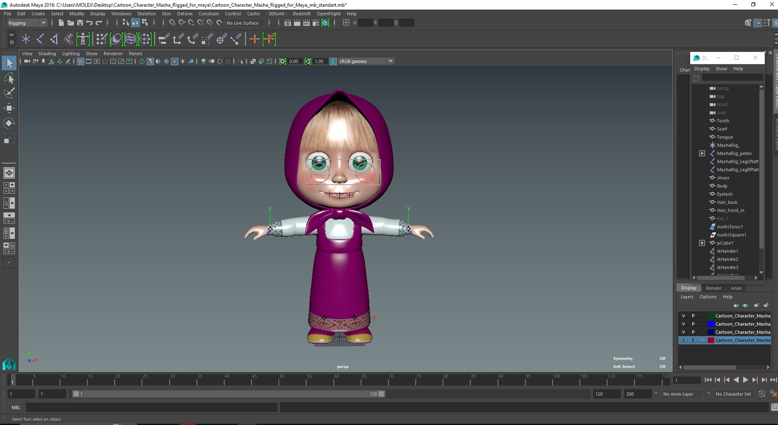Open the sRGB gamma view transform dropdown
This screenshot has height=425, width=778.
pyautogui.click(x=366, y=61)
